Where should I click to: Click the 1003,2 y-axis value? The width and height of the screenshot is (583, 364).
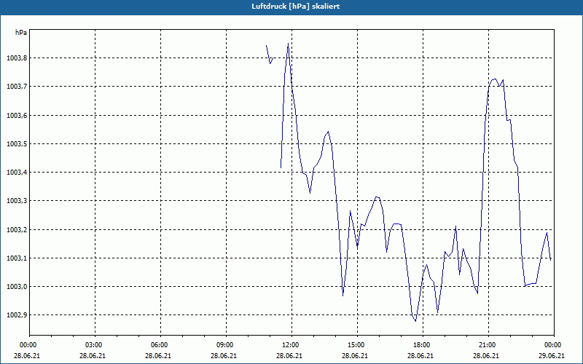17,230
